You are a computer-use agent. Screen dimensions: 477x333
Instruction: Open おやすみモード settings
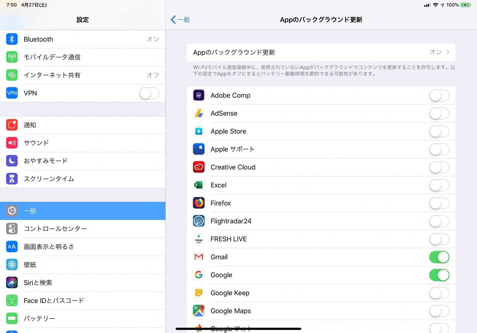click(83, 161)
